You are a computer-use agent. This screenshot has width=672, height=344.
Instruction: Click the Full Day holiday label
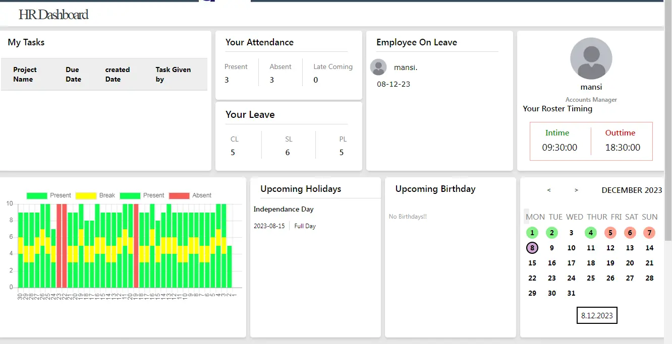tap(305, 226)
